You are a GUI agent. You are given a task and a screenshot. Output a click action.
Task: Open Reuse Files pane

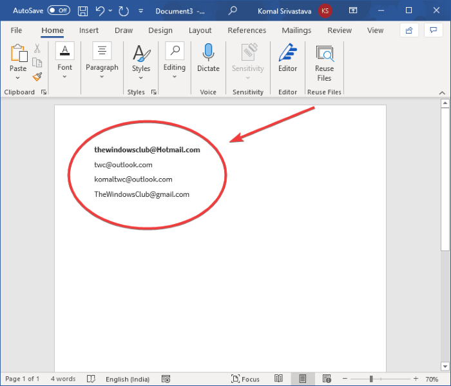(x=324, y=63)
